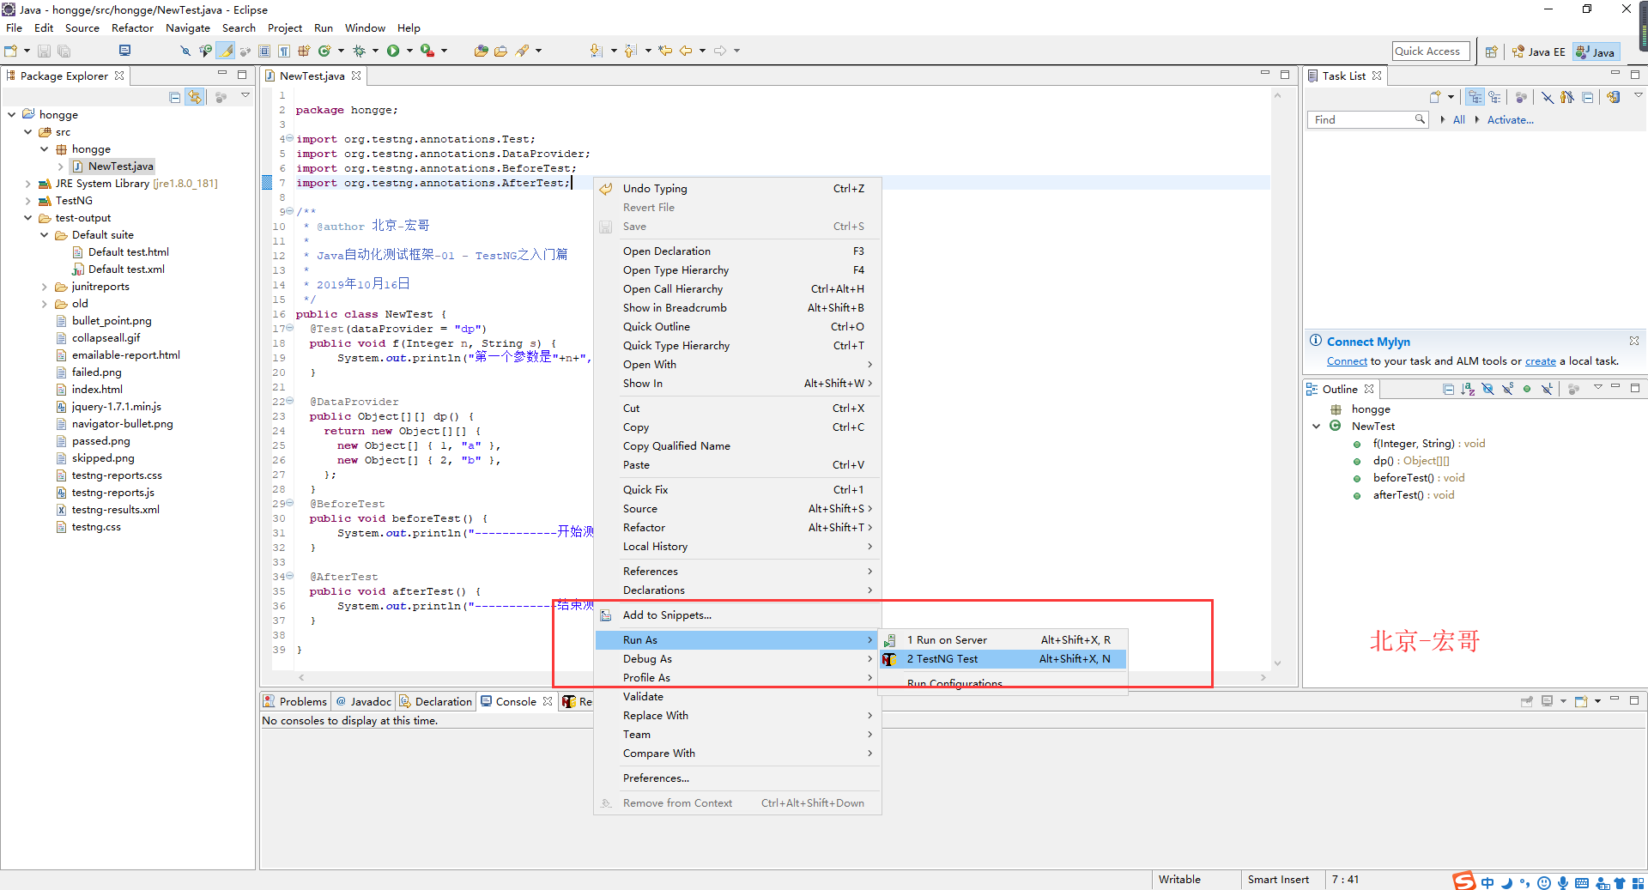Screen dimensions: 1648x890
Task: Collapse the NewTest class in Outline
Action: [x=1317, y=426]
